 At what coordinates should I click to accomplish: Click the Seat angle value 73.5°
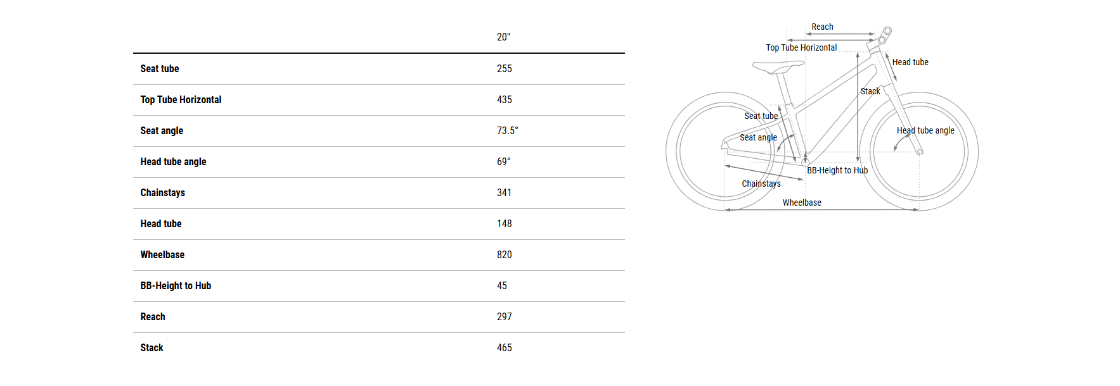tap(507, 130)
